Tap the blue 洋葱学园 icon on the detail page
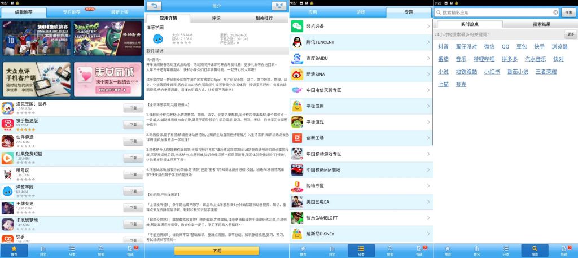Image resolution: width=578 pixels, height=258 pixels. click(158, 39)
